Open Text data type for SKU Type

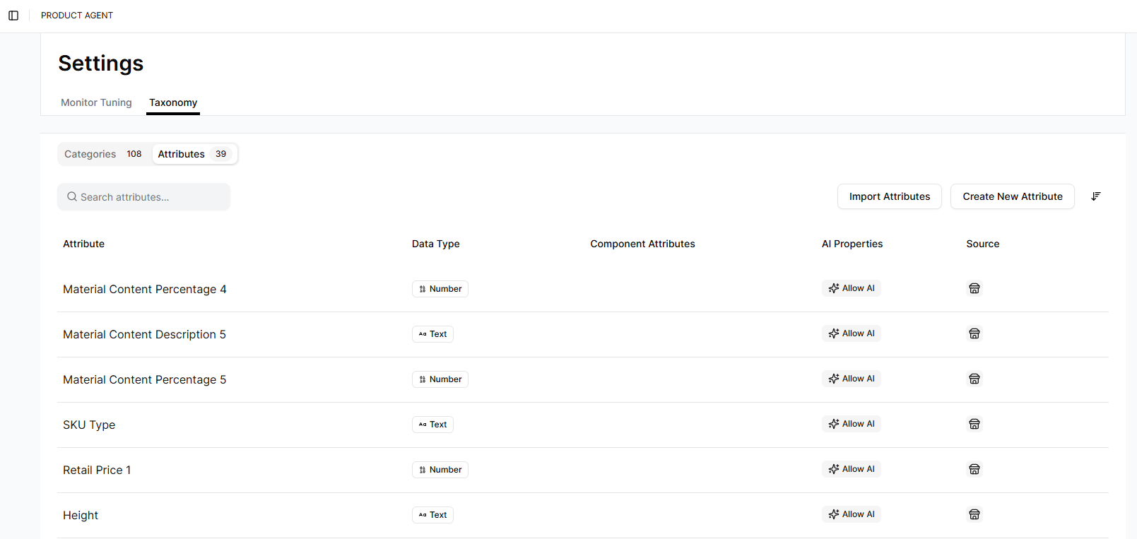[432, 425]
